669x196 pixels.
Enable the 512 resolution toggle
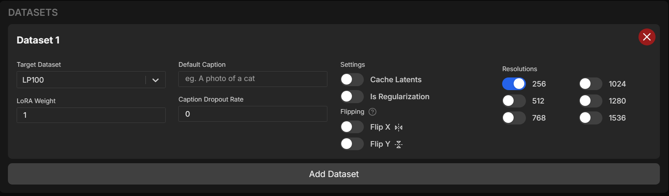tap(514, 101)
